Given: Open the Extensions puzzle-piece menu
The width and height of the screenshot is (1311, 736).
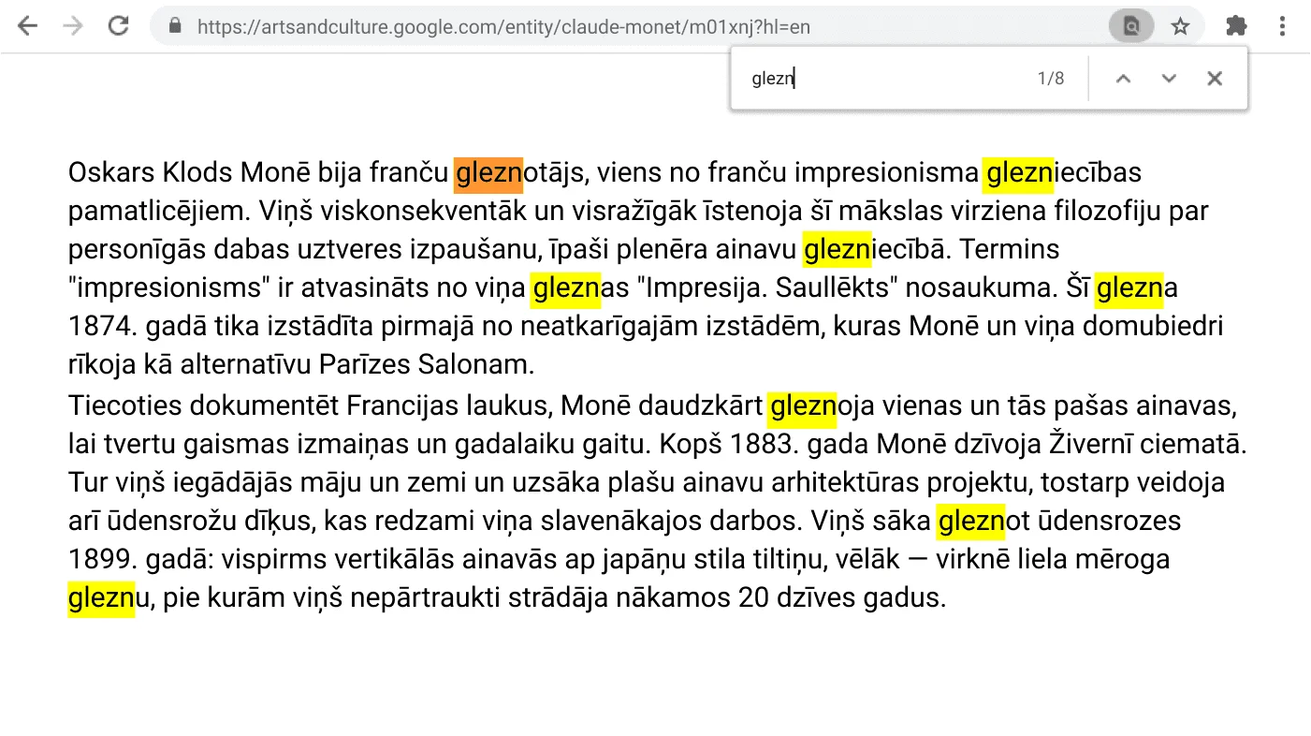Looking at the screenshot, I should pos(1235,25).
